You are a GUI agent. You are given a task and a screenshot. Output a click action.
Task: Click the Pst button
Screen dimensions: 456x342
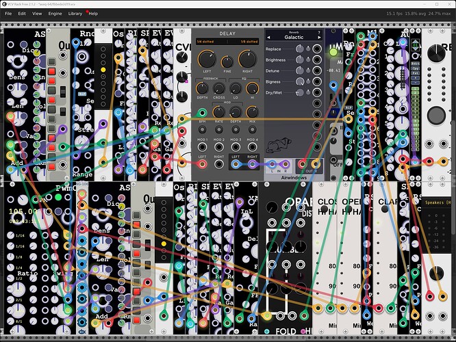[x=415, y=73]
